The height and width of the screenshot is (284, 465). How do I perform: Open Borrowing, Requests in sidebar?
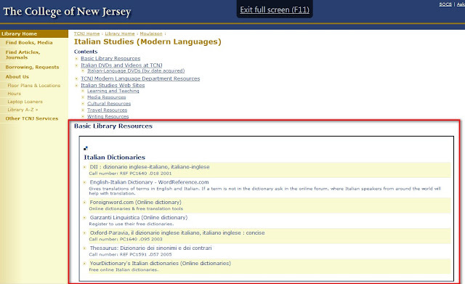coord(32,68)
